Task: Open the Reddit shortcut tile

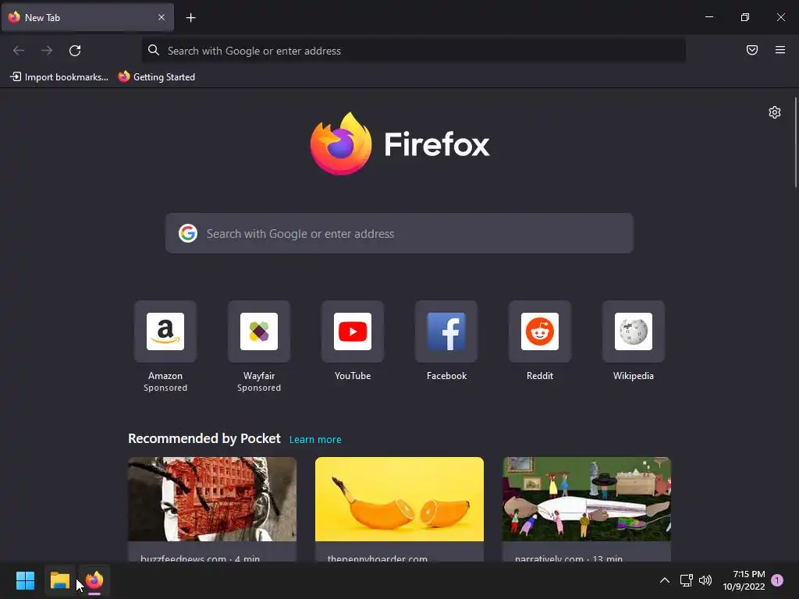Action: click(x=540, y=331)
